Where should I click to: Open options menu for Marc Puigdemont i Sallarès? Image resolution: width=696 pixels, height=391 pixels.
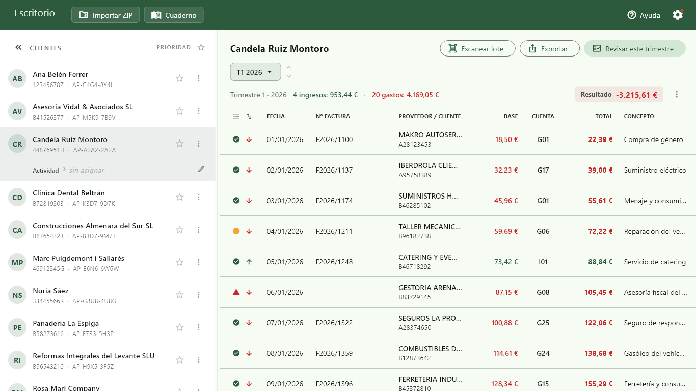tap(199, 262)
